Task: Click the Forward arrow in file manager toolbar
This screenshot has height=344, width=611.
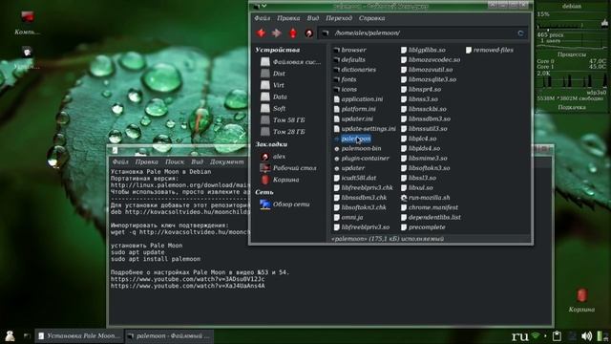Action: (277, 33)
